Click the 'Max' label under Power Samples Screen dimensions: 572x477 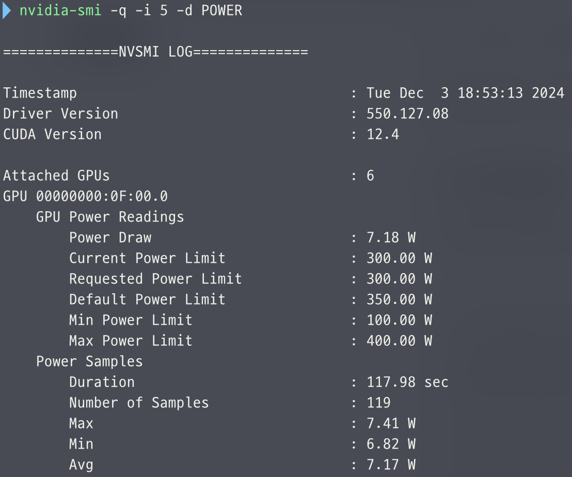(82, 423)
